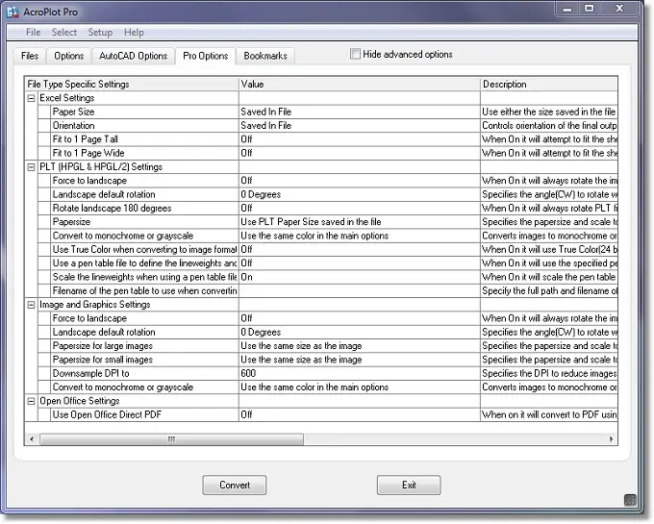Select the PLT 'Papersize' row label
This screenshot has width=654, height=524.
[x=71, y=222]
